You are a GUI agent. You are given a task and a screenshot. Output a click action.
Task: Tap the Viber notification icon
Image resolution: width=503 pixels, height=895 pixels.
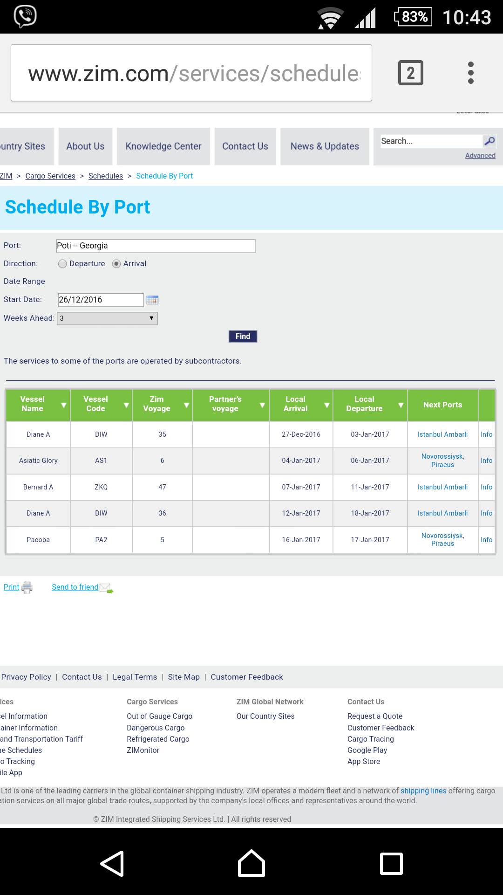pos(25,16)
